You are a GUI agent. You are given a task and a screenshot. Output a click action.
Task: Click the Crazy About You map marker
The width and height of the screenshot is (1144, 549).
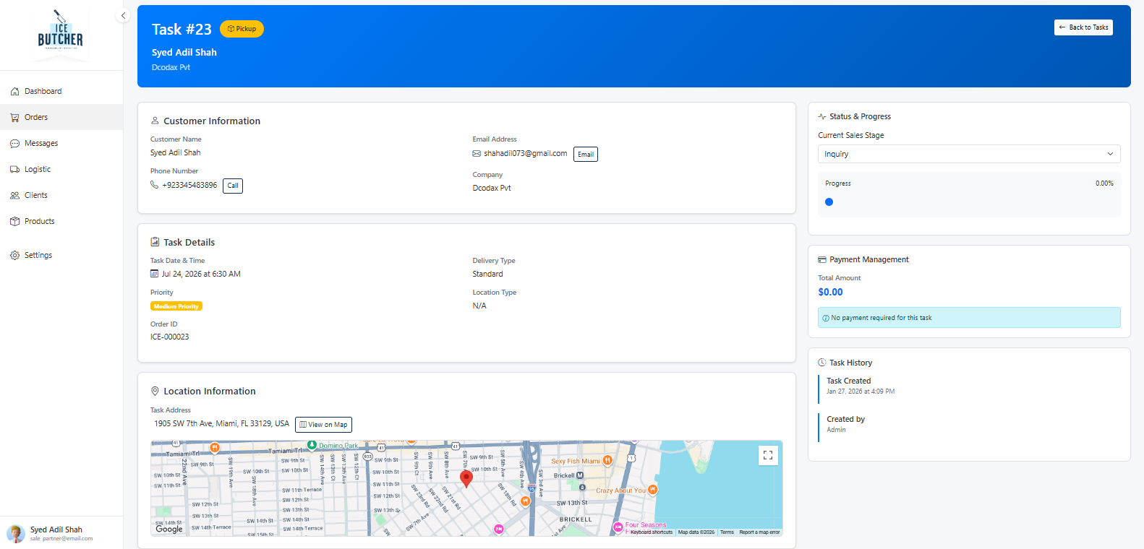click(653, 490)
